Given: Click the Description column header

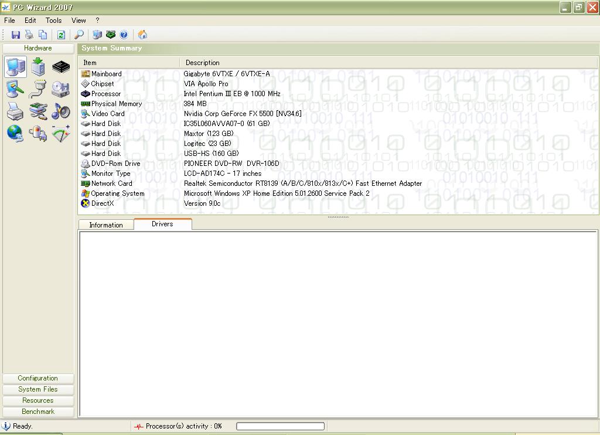Looking at the screenshot, I should (203, 63).
